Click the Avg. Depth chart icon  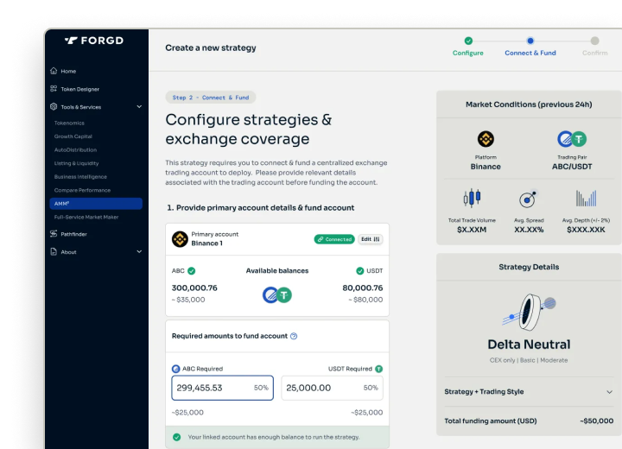point(586,198)
